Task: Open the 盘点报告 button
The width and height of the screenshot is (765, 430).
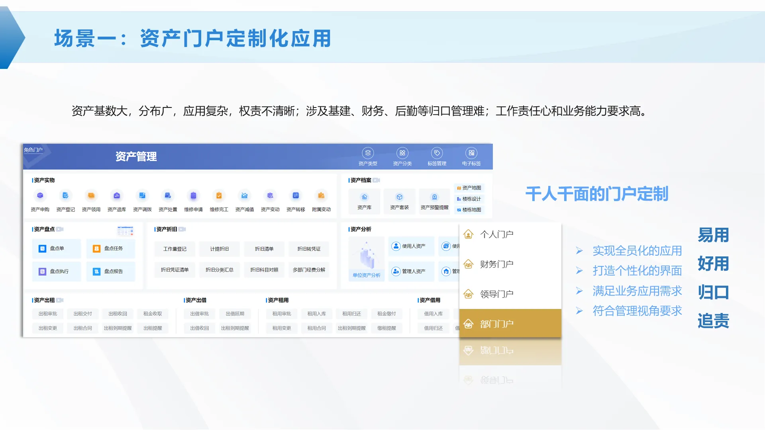Action: pyautogui.click(x=111, y=272)
